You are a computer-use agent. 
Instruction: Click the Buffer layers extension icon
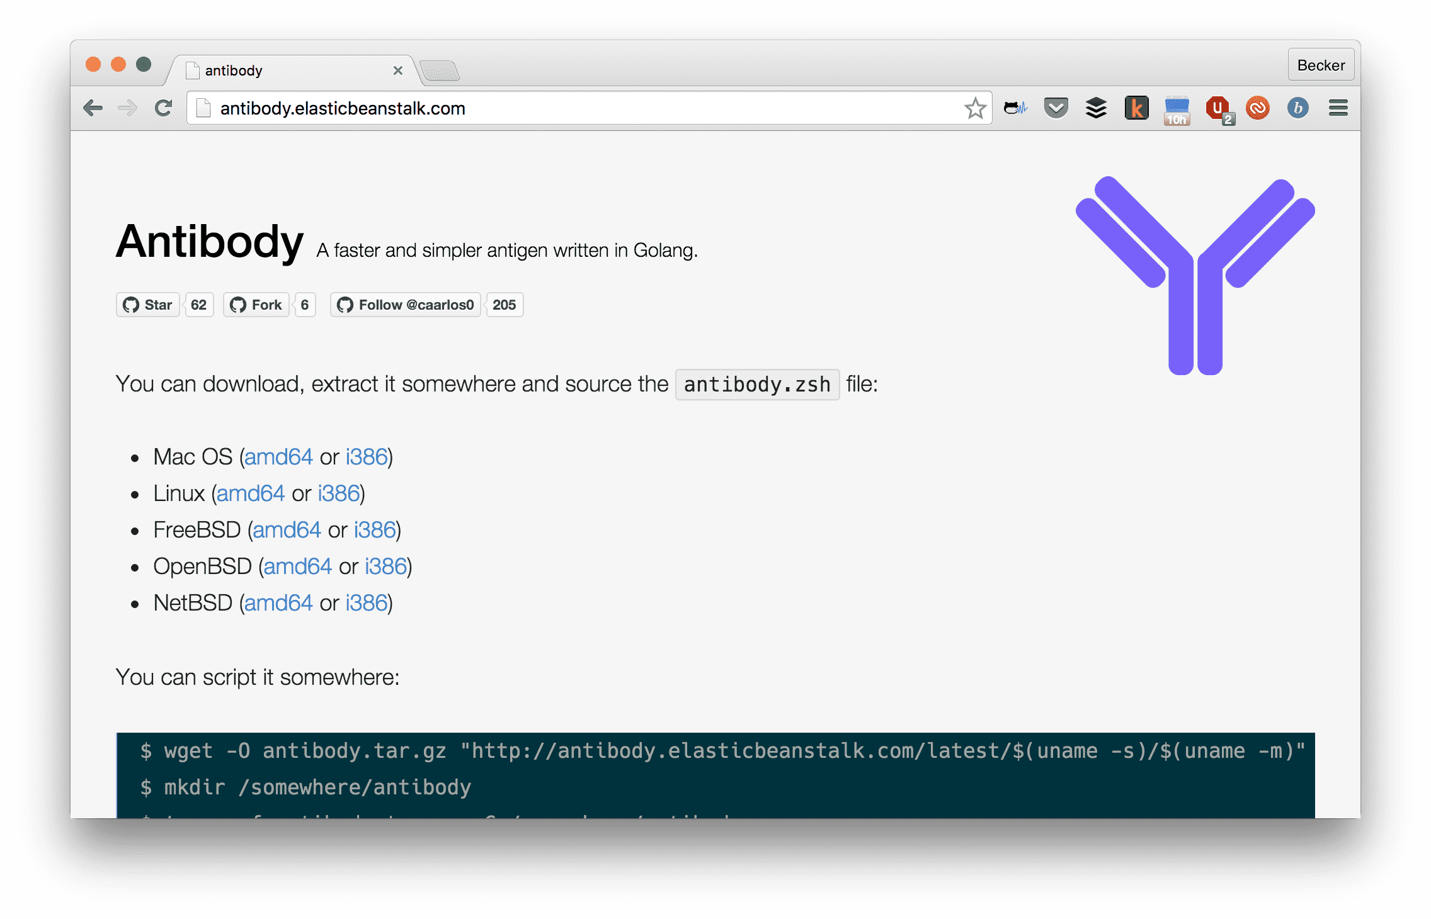pyautogui.click(x=1096, y=108)
